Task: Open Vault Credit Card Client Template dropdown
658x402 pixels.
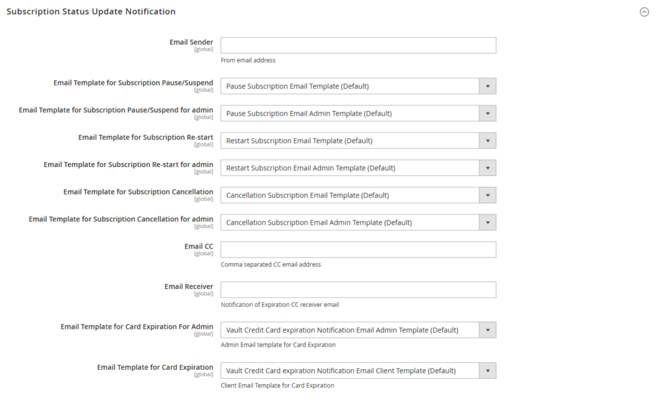Action: point(350,371)
